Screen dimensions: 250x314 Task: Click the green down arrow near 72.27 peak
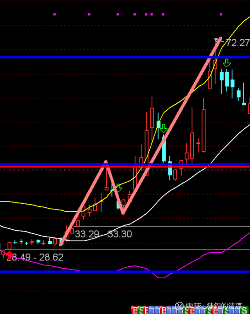[227, 63]
